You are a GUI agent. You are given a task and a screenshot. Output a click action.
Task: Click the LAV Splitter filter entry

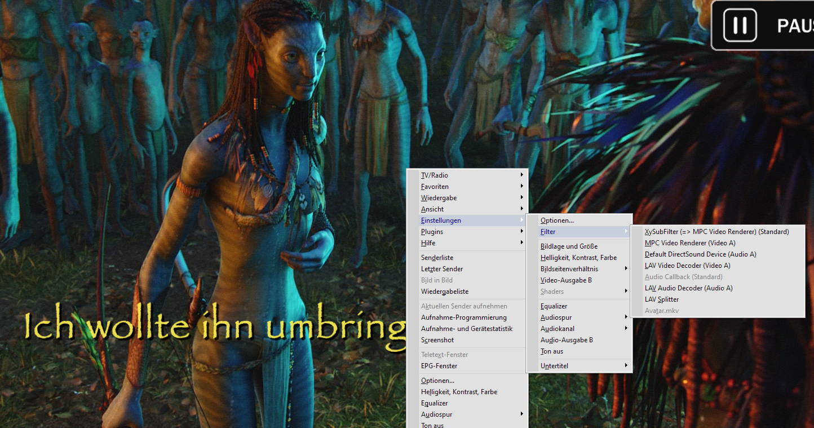[x=662, y=299]
